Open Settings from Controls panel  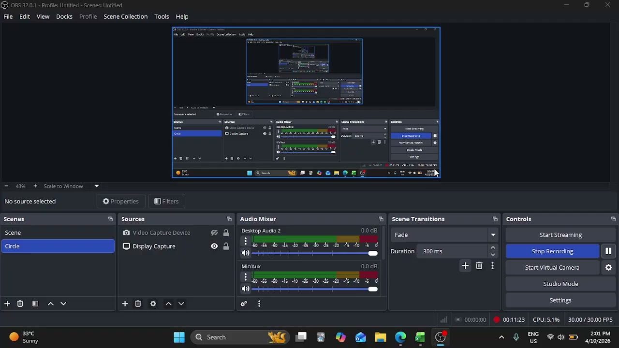pos(560,300)
